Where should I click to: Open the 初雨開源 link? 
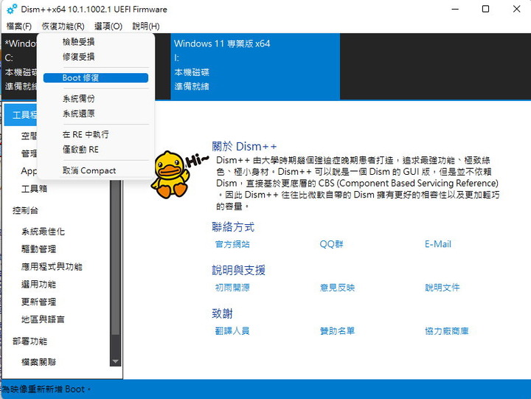[x=232, y=288]
